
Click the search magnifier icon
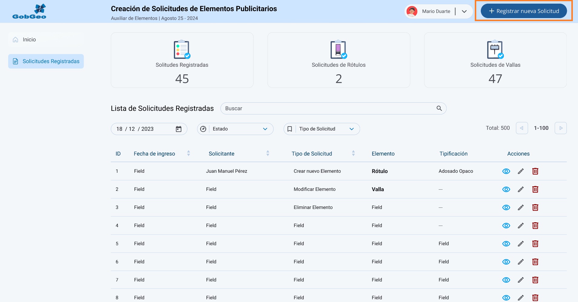click(x=439, y=108)
